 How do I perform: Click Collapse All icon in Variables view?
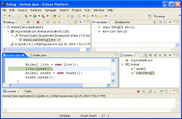pyautogui.click(x=165, y=22)
